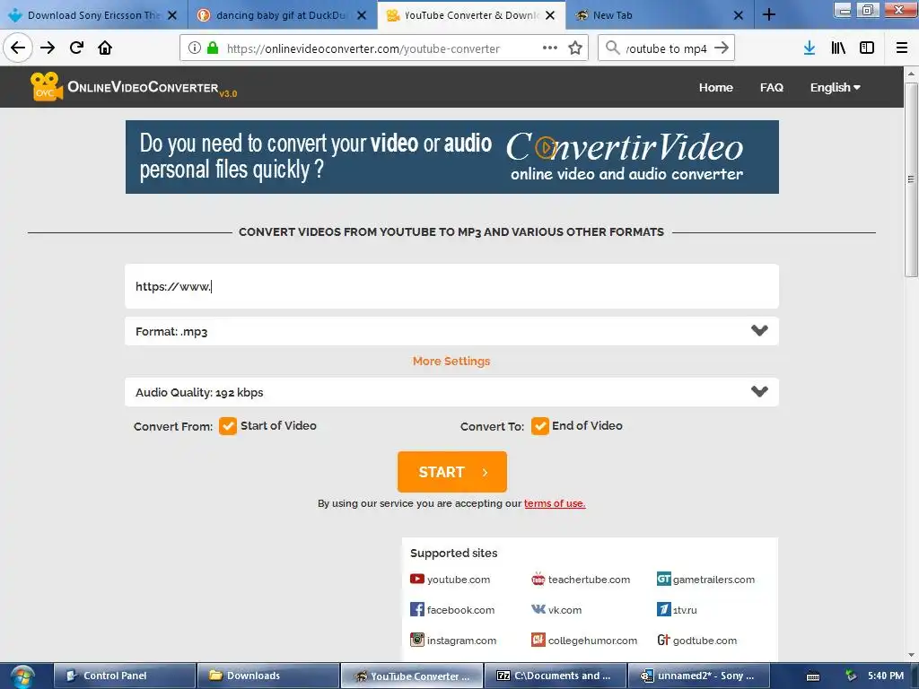Click the ConvertirVideo banner ad
Screen dimensions: 919x689
coord(452,157)
